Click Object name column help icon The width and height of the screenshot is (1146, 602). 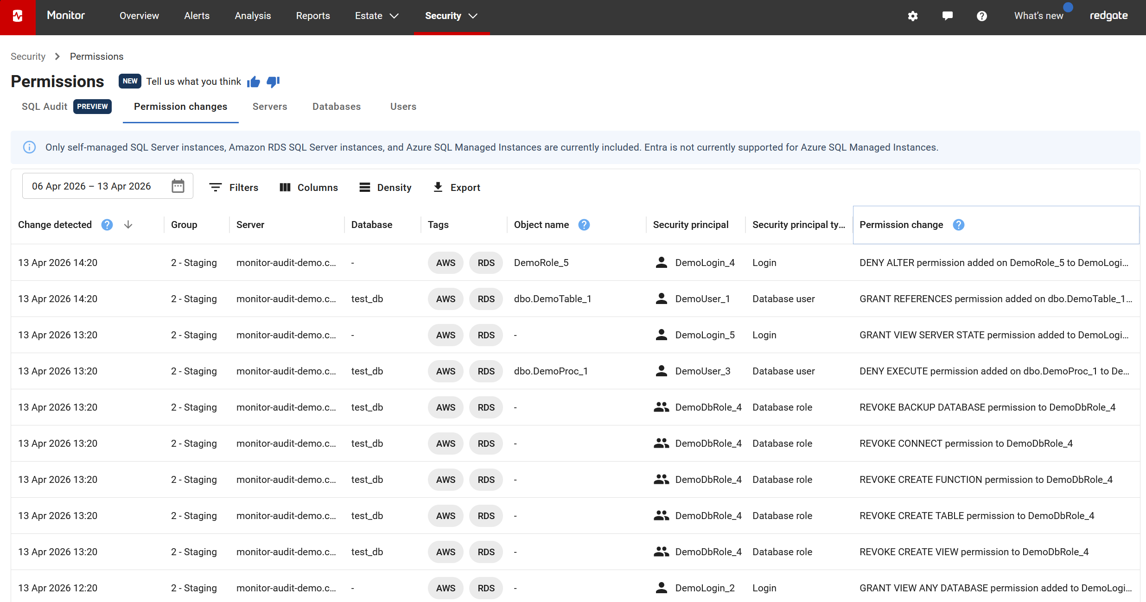(x=584, y=225)
